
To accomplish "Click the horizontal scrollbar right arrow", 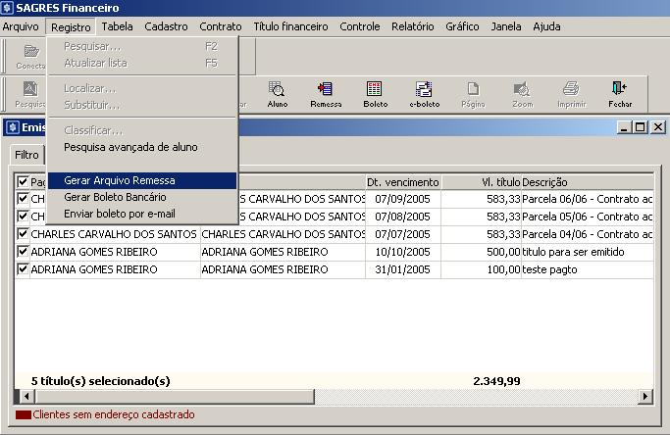I will 644,396.
